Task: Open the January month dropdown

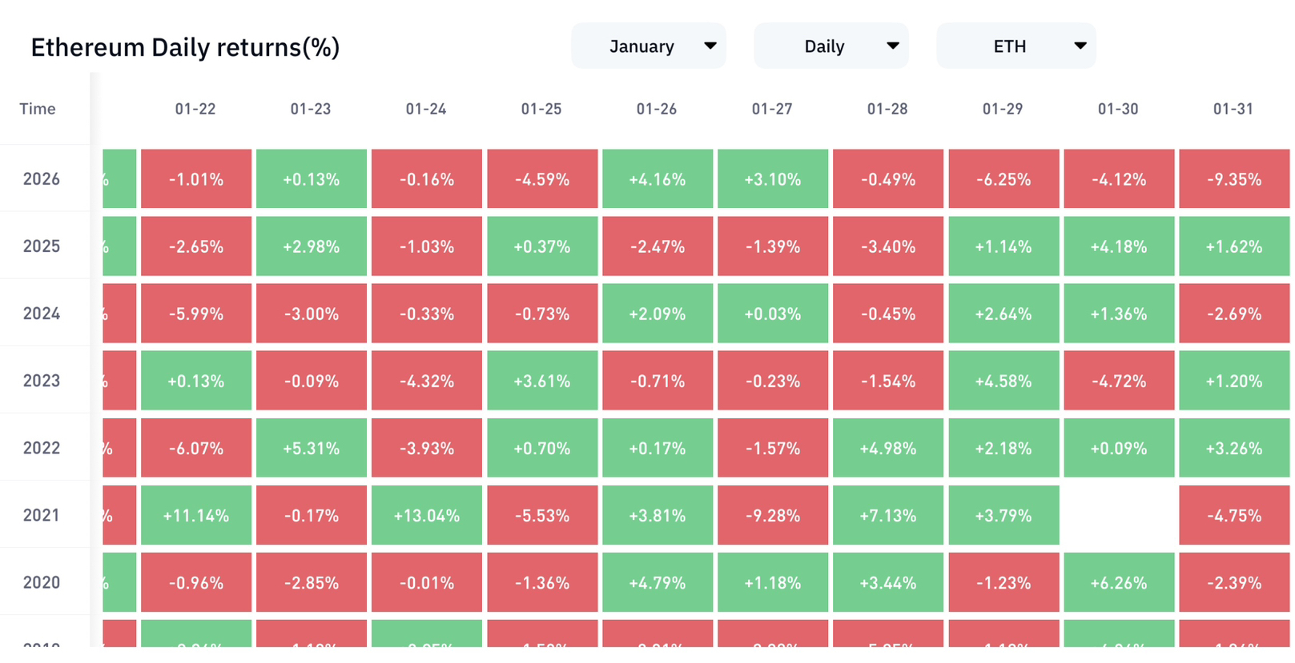Action: point(648,46)
